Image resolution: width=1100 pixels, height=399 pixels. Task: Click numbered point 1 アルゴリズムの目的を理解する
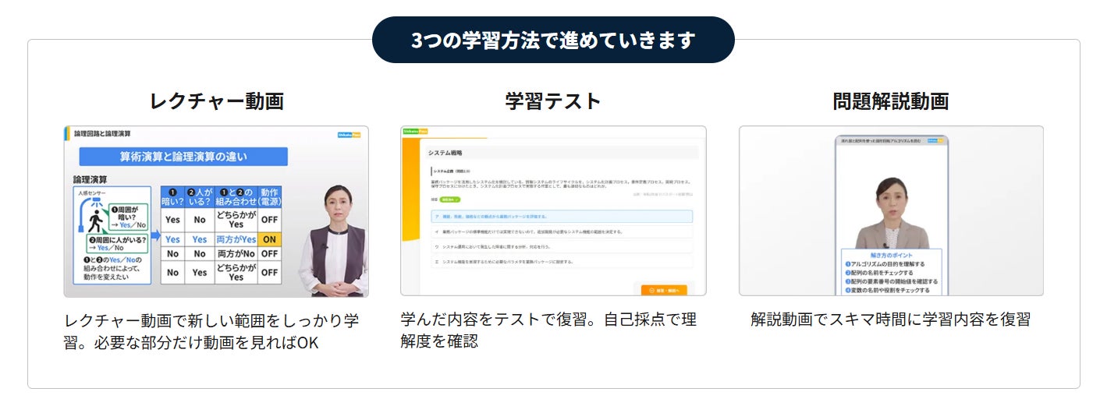(x=885, y=263)
